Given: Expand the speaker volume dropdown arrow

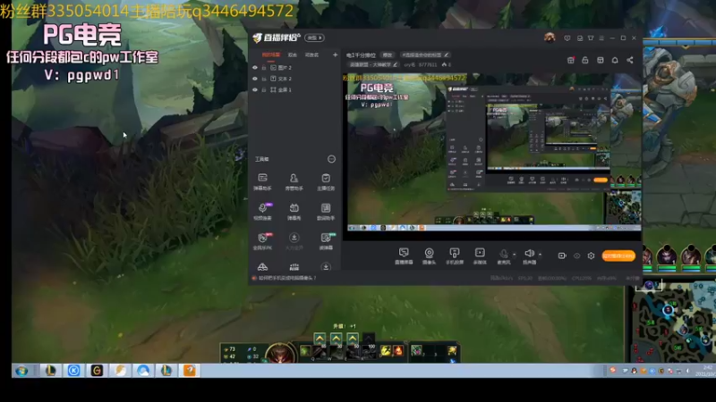Looking at the screenshot, I should 540,255.
